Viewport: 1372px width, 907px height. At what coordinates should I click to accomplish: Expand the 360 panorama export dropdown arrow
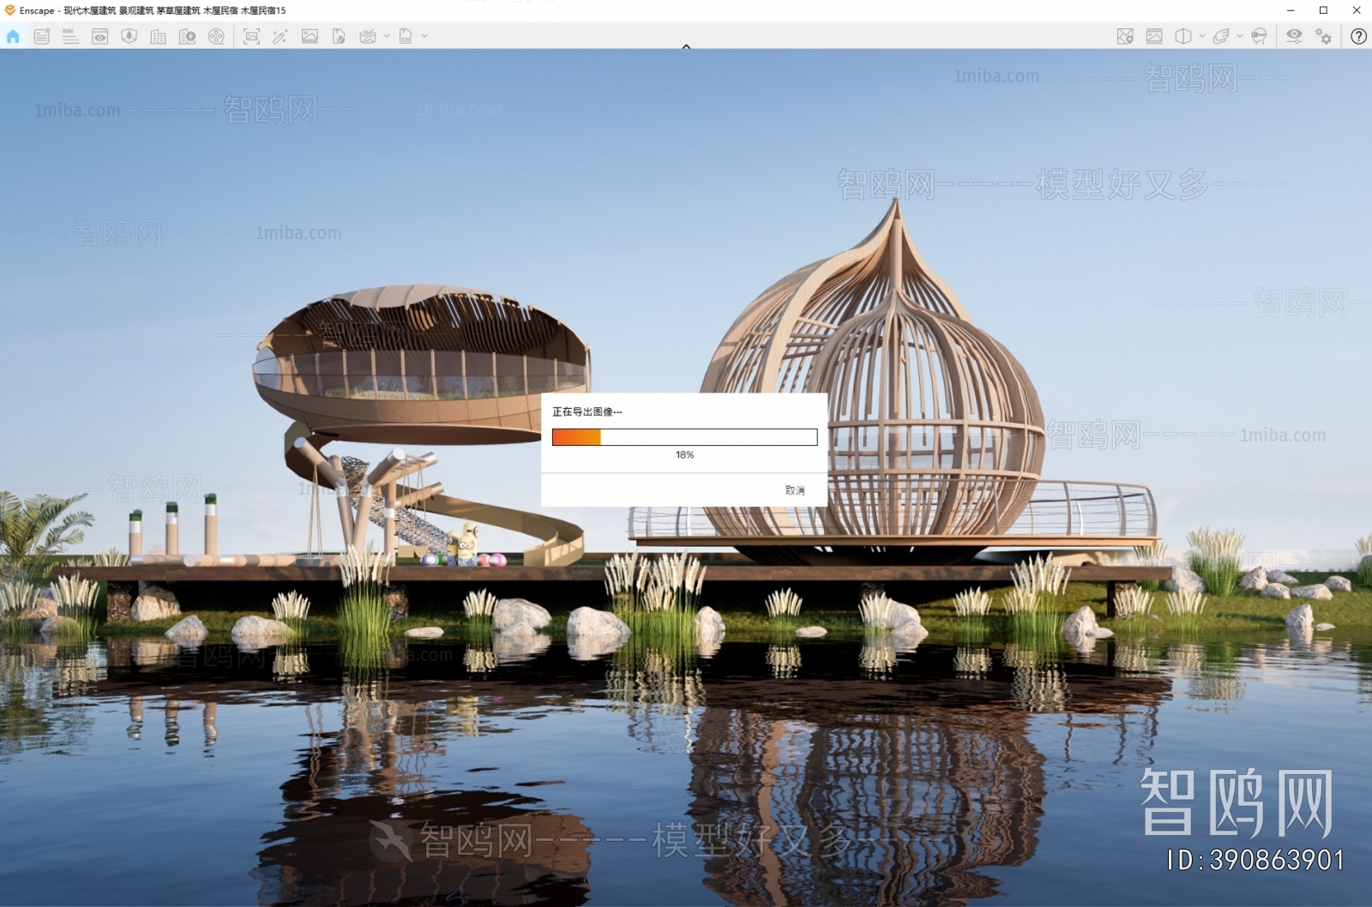387,36
